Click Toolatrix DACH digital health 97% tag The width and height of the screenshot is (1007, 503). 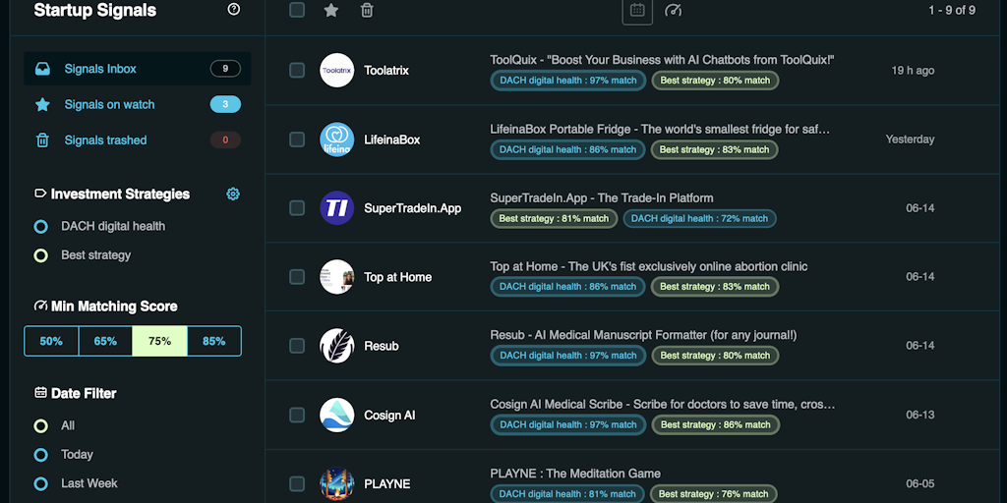tap(568, 81)
